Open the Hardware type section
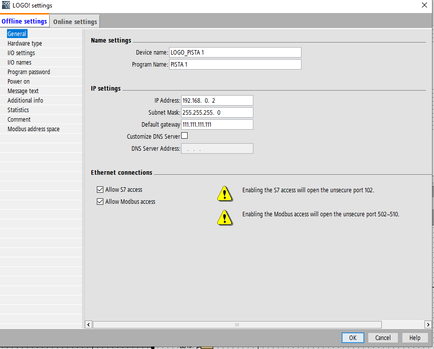The width and height of the screenshot is (434, 349). click(x=25, y=44)
